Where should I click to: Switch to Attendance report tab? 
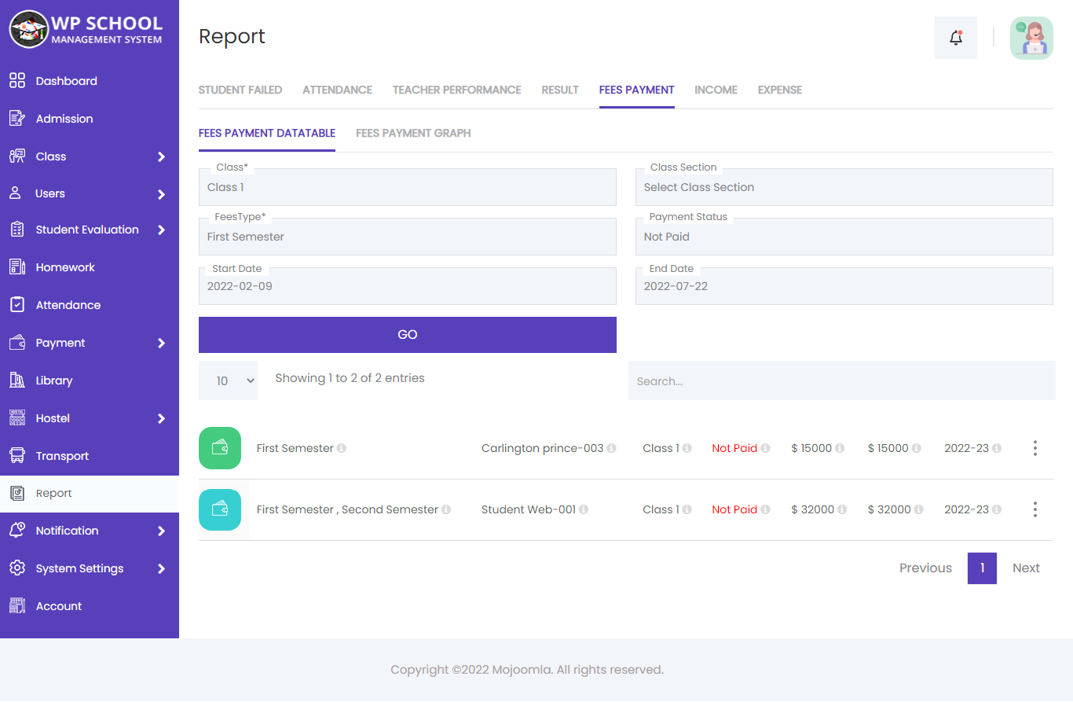coord(338,90)
